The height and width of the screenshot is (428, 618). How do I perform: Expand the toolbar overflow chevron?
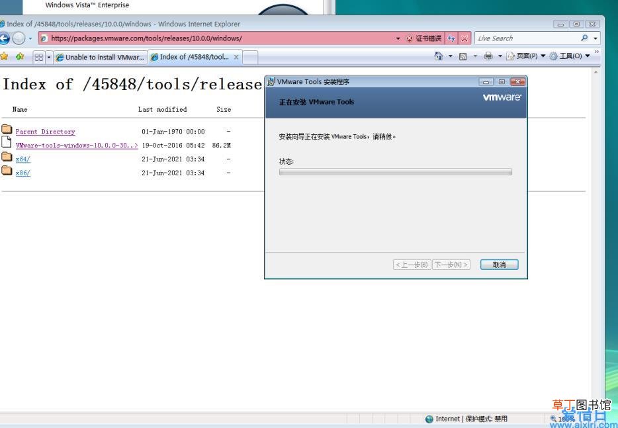[x=597, y=52]
